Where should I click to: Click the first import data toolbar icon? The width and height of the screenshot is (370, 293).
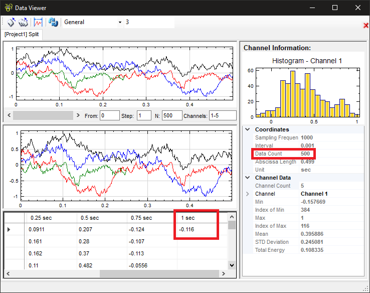tap(11, 22)
